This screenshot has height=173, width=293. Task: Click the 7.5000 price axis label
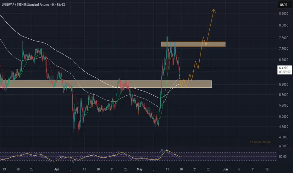coord(284,38)
